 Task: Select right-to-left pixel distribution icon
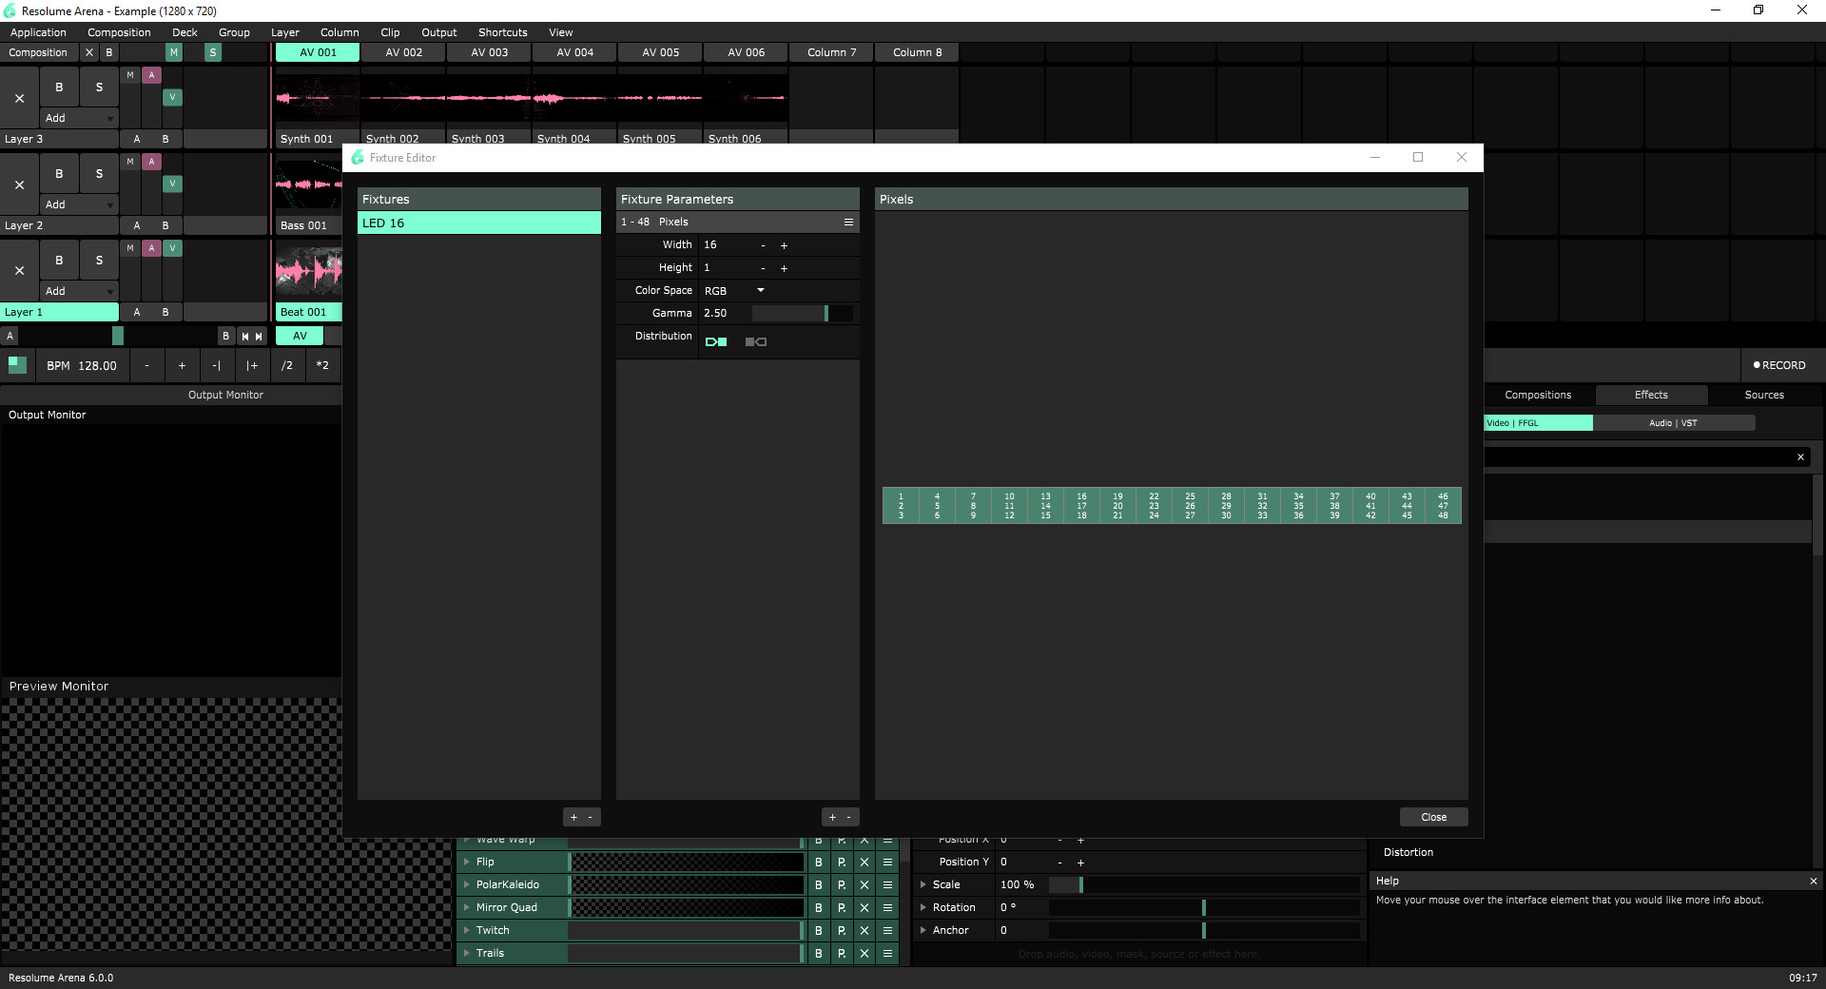(756, 341)
